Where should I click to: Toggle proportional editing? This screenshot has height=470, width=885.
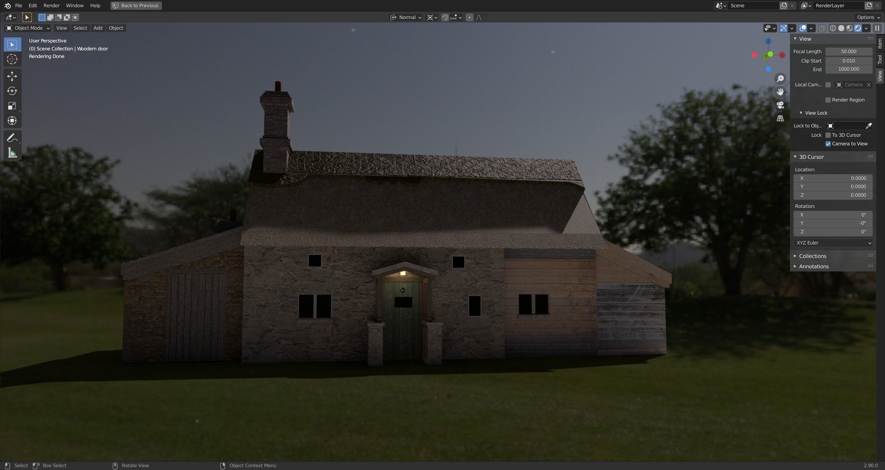tap(469, 17)
